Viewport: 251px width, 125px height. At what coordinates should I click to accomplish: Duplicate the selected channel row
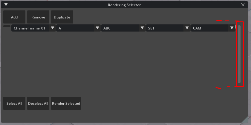tap(62, 17)
